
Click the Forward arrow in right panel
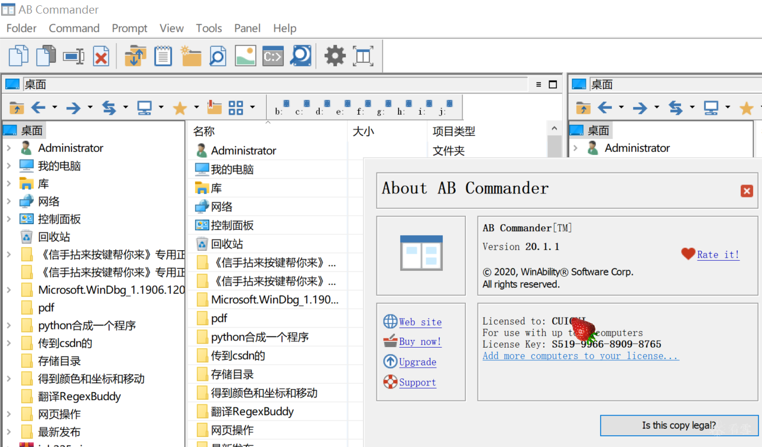[x=640, y=108]
